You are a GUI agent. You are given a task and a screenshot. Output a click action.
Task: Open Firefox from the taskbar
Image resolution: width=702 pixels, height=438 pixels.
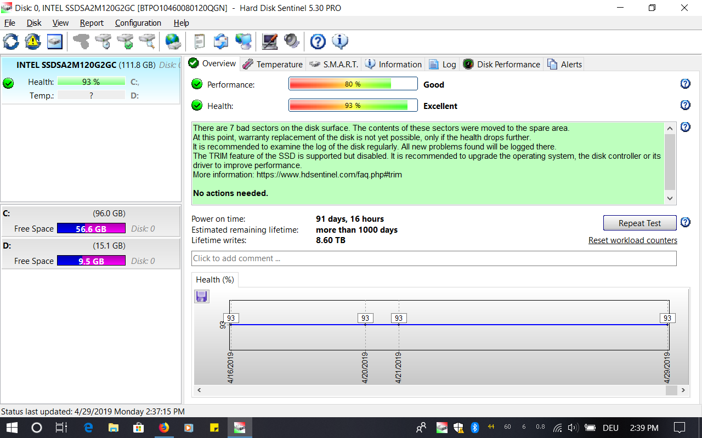[164, 428]
